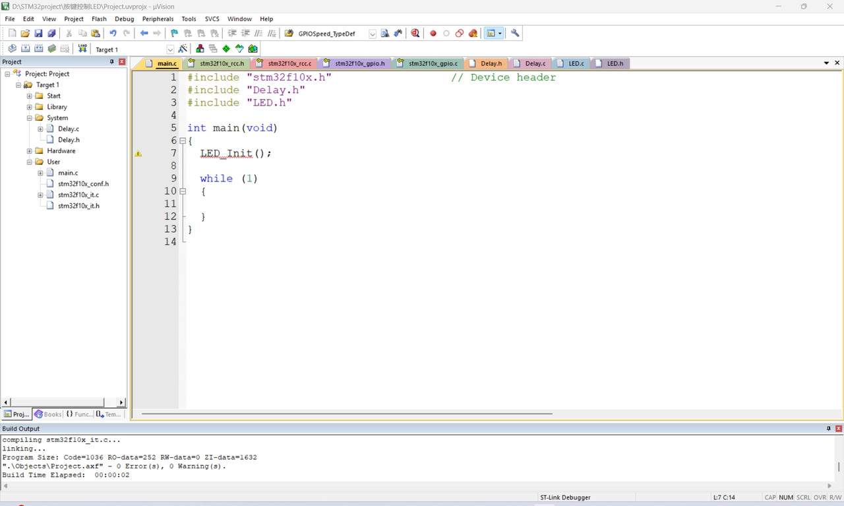Comment out the selected lines

coord(258,33)
